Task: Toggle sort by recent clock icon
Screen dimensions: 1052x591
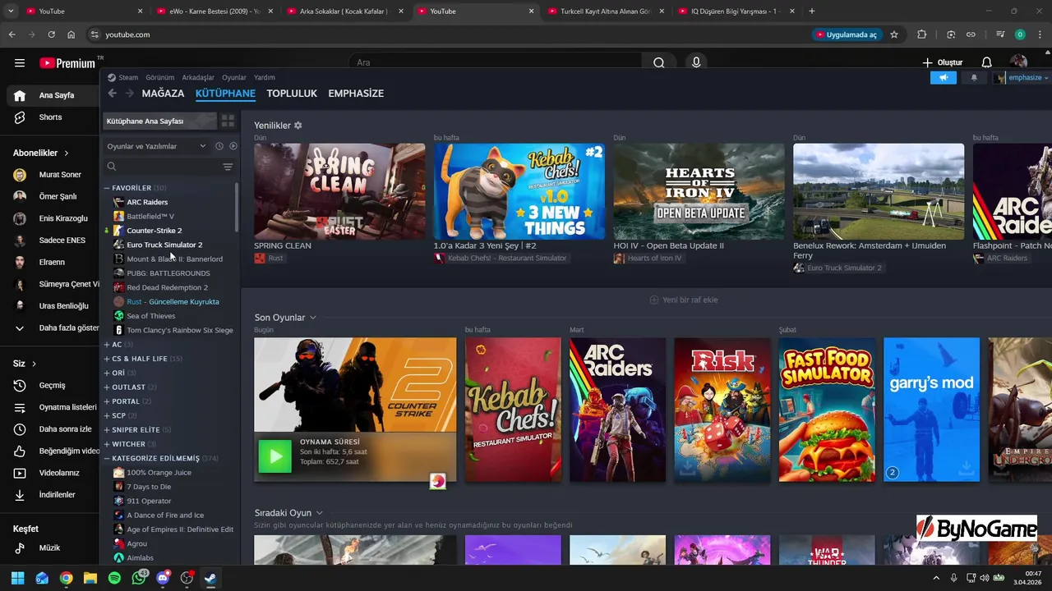Action: [219, 146]
